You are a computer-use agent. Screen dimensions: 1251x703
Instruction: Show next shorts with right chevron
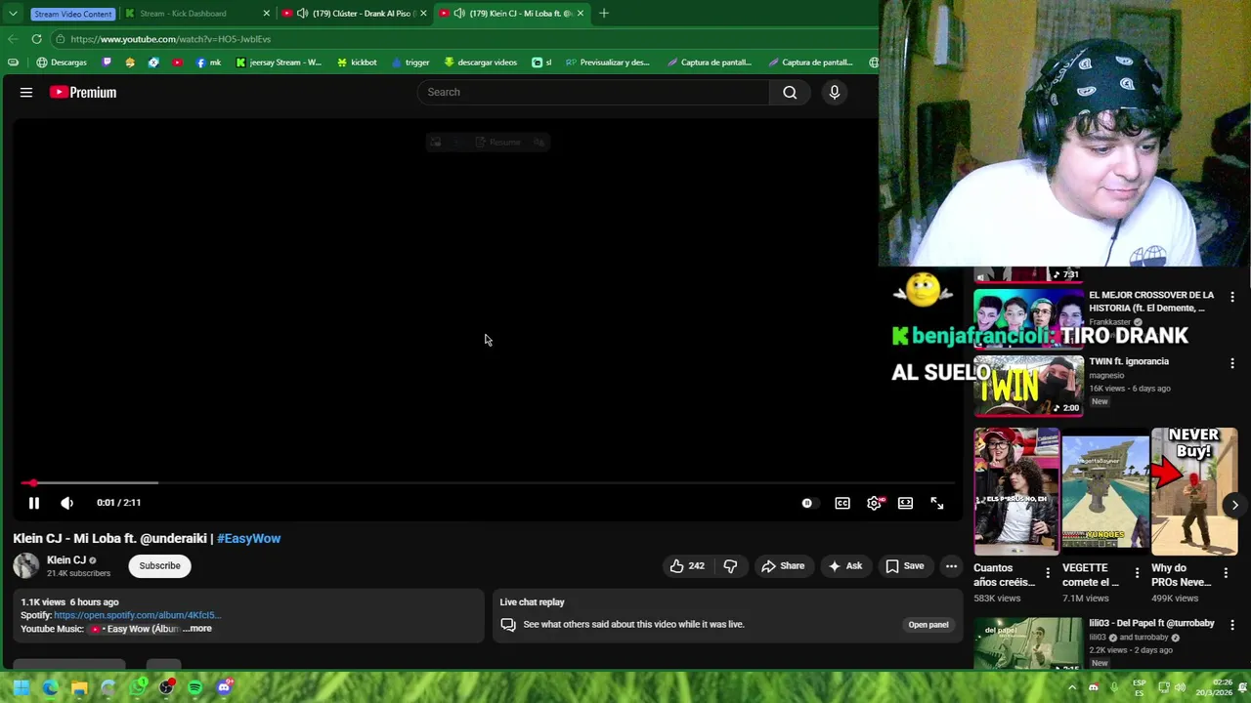(x=1234, y=505)
